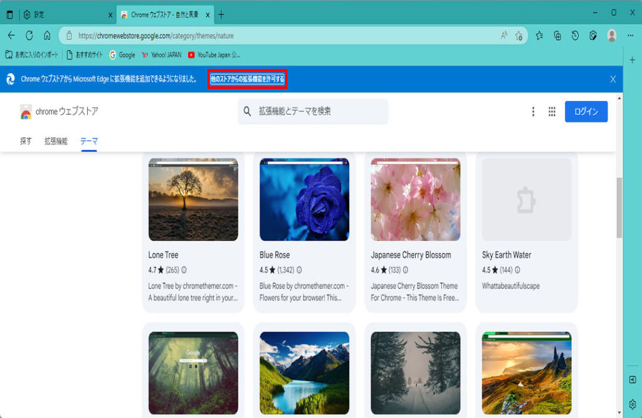Add this page to favorites star icon
The width and height of the screenshot is (642, 418).
(x=519, y=36)
